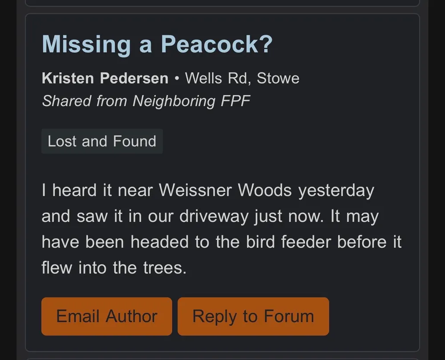Click the word "Missing" in the heading

(x=86, y=44)
